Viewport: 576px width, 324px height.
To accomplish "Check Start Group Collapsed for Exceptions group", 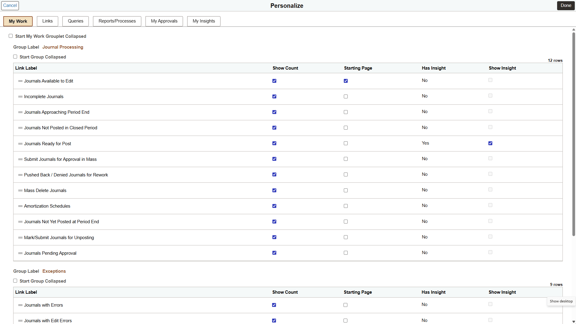I will click(15, 281).
